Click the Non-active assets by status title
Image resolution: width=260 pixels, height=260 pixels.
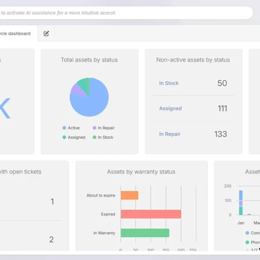[193, 60]
